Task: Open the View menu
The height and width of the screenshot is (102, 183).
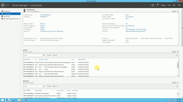Action: tap(174, 5)
